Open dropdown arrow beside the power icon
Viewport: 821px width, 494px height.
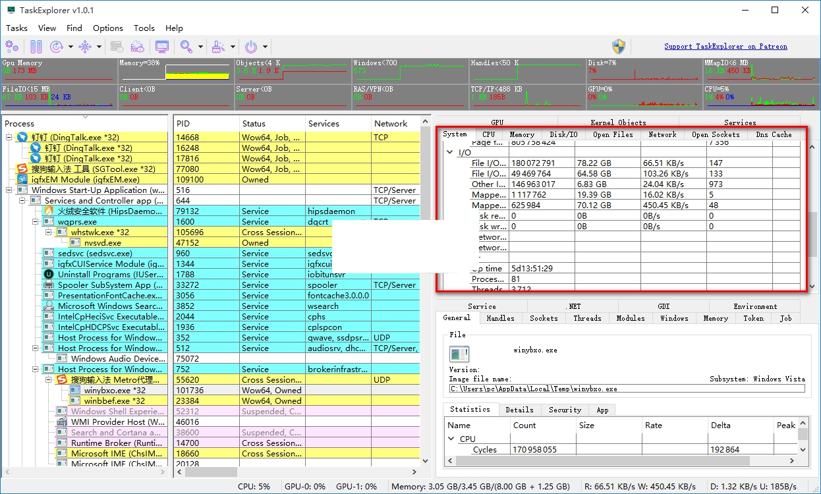click(266, 47)
